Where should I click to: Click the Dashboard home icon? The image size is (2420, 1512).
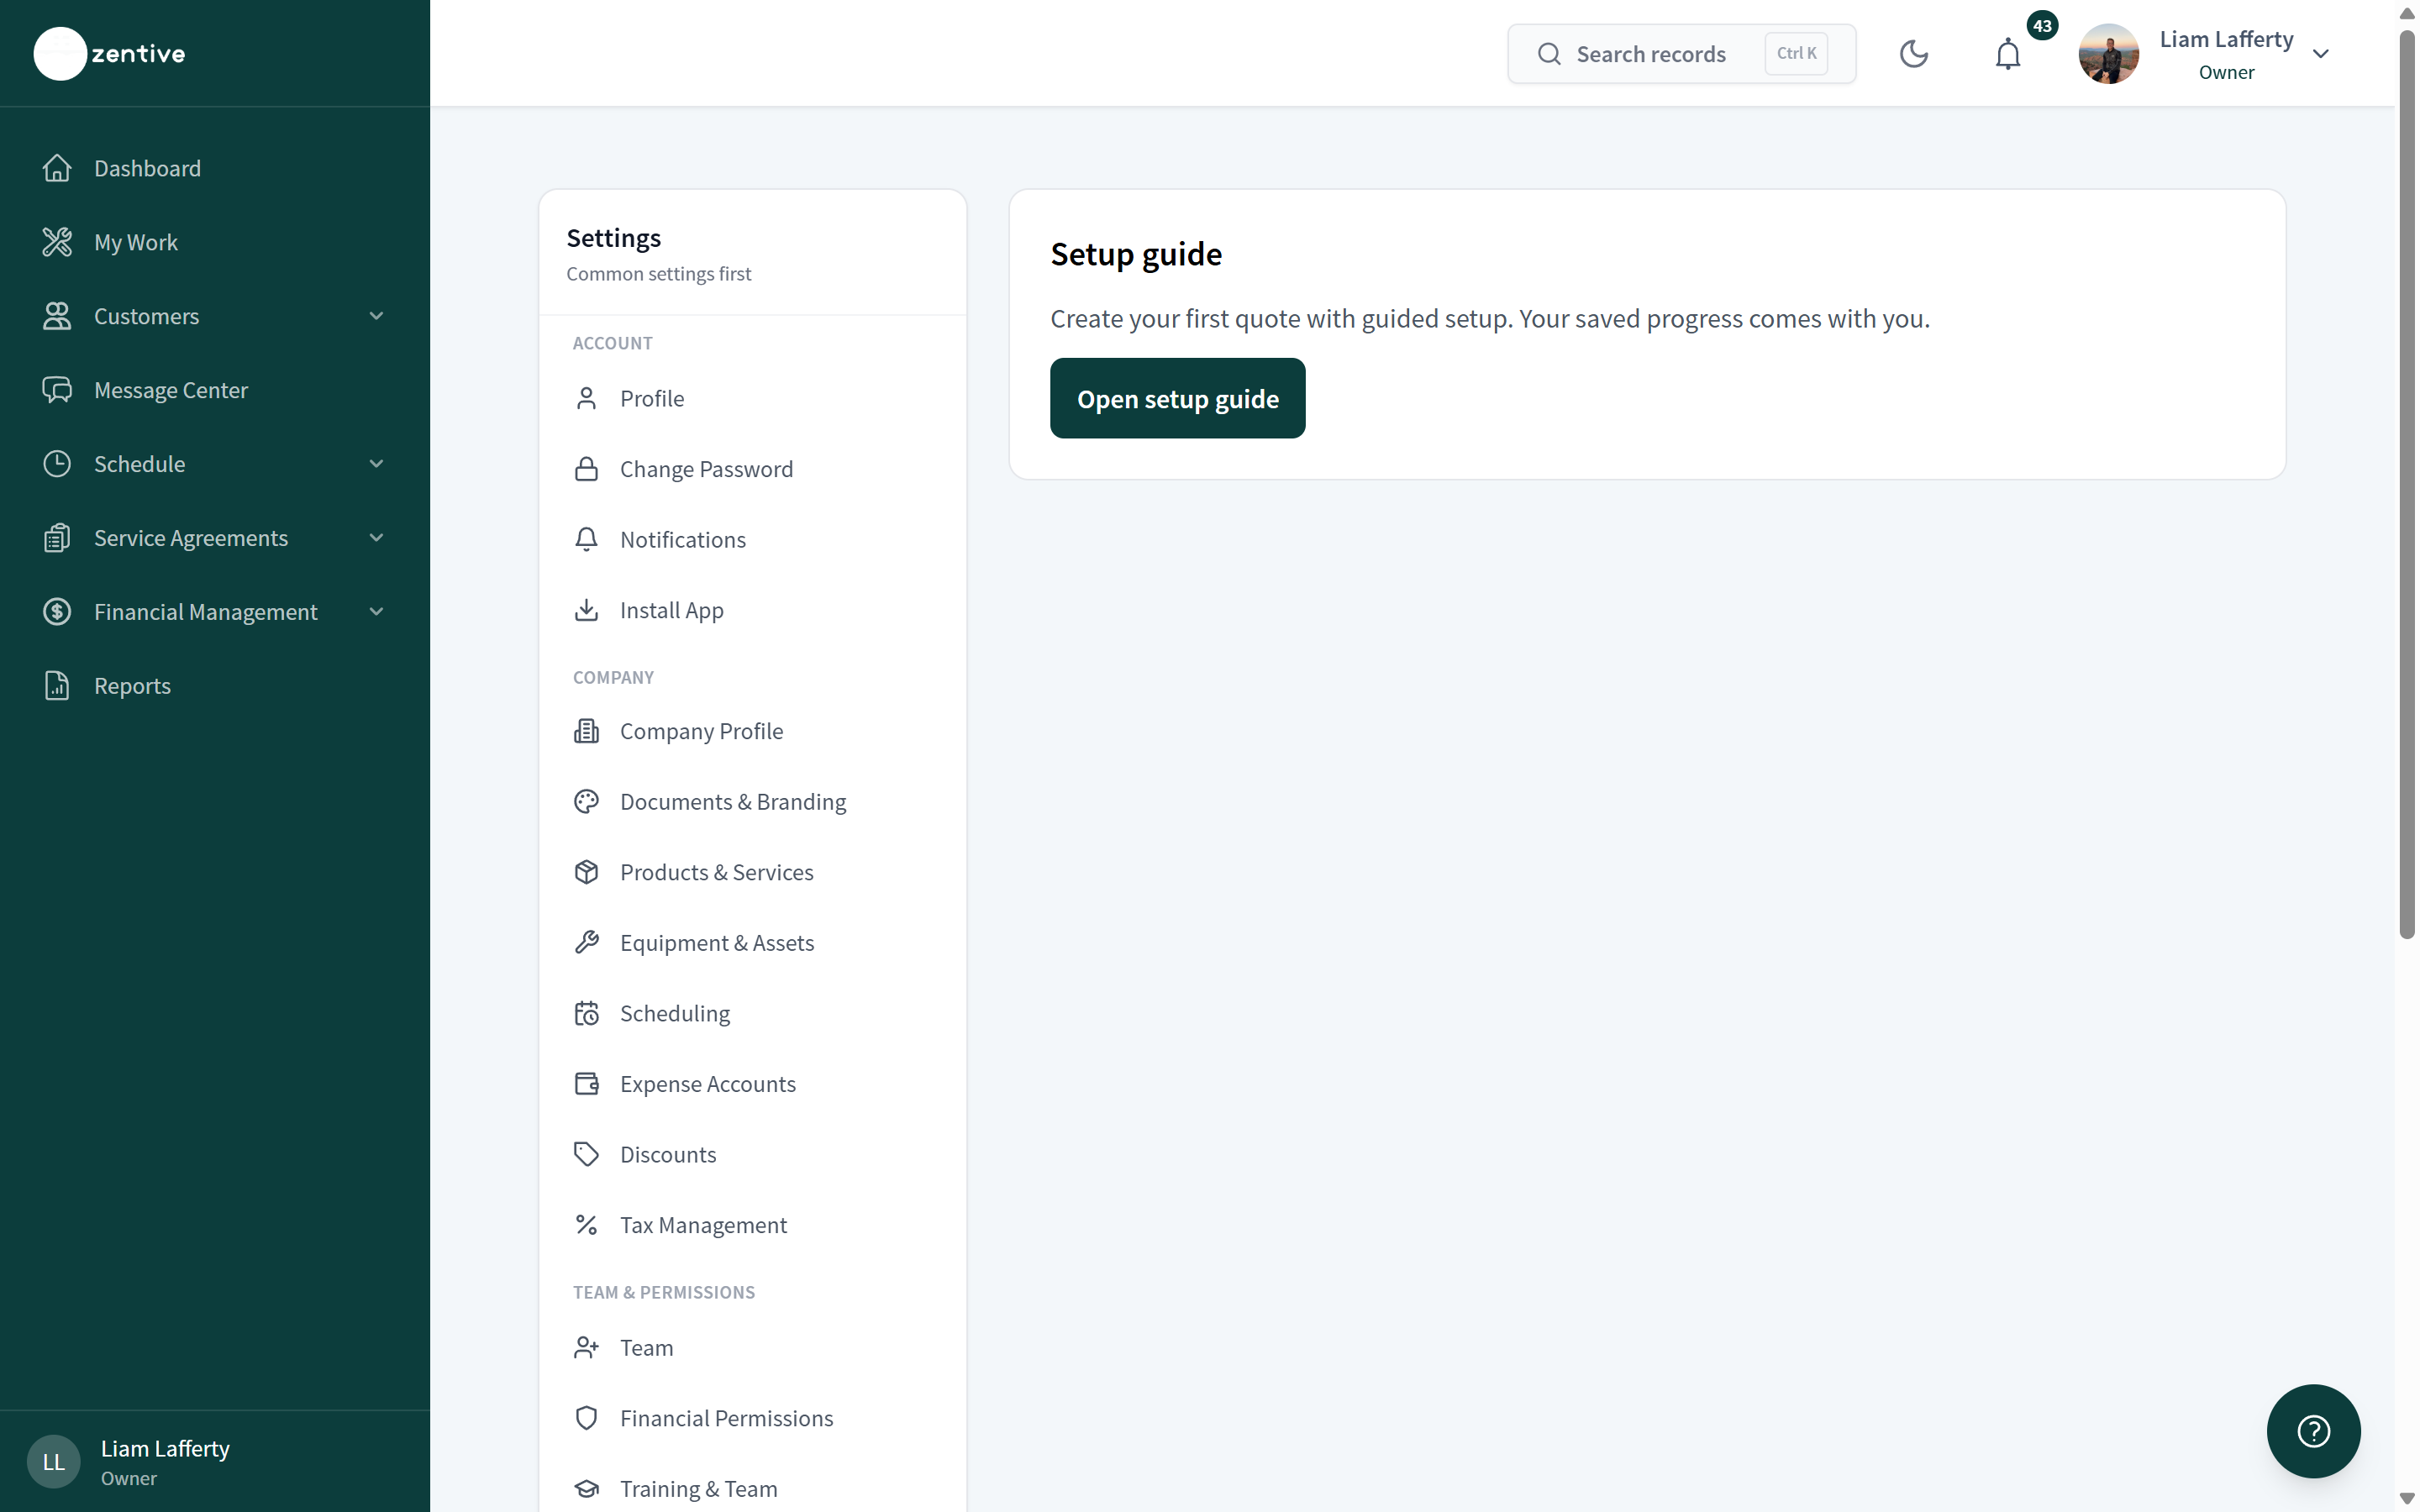(57, 168)
